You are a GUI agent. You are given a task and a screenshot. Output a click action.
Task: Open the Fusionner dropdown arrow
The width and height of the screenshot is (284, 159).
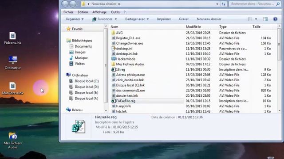pyautogui.click(x=116, y=19)
